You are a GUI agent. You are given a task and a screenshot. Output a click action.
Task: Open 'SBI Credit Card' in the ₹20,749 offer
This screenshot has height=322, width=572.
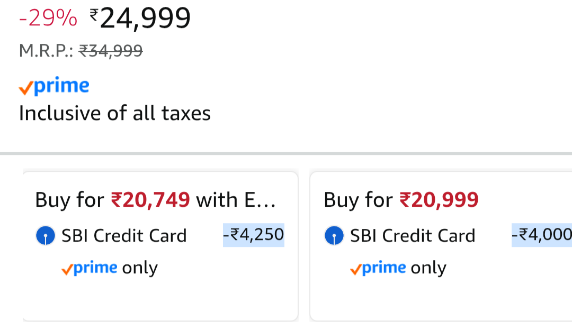(124, 236)
